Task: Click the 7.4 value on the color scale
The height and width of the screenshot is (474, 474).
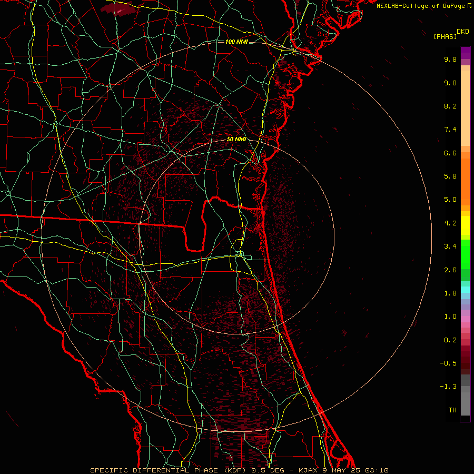Action: click(x=450, y=130)
